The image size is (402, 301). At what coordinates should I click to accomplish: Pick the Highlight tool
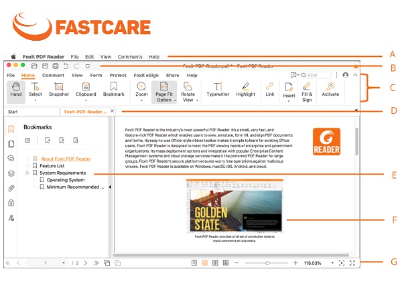pos(246,90)
